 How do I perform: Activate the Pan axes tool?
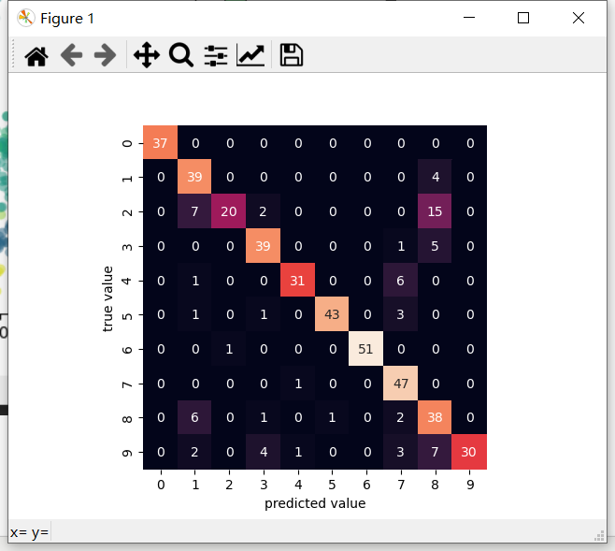click(147, 55)
